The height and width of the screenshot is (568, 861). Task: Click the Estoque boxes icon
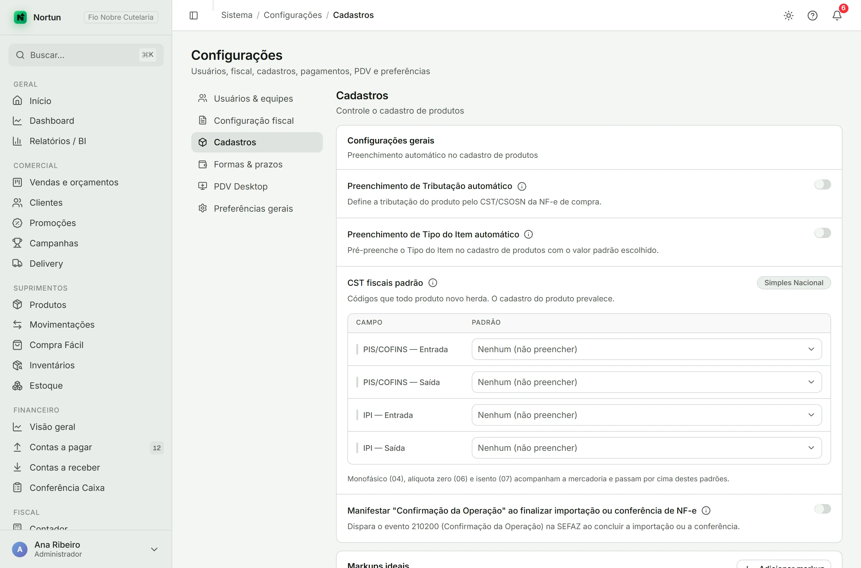click(x=17, y=385)
